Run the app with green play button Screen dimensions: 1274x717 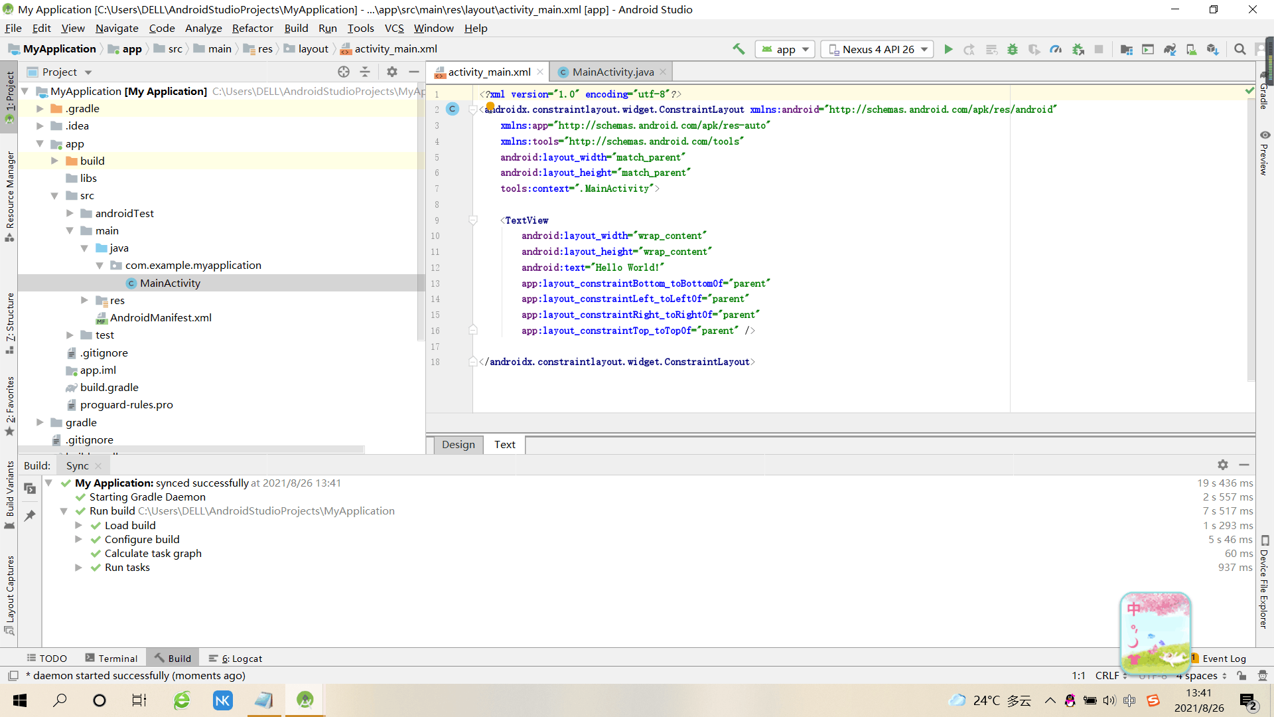[x=948, y=49]
